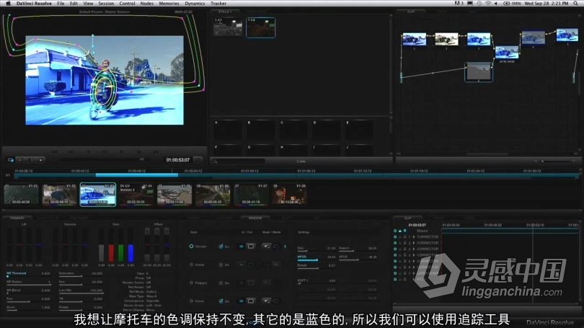
Task: Click the loop playback icon
Action: point(10,160)
